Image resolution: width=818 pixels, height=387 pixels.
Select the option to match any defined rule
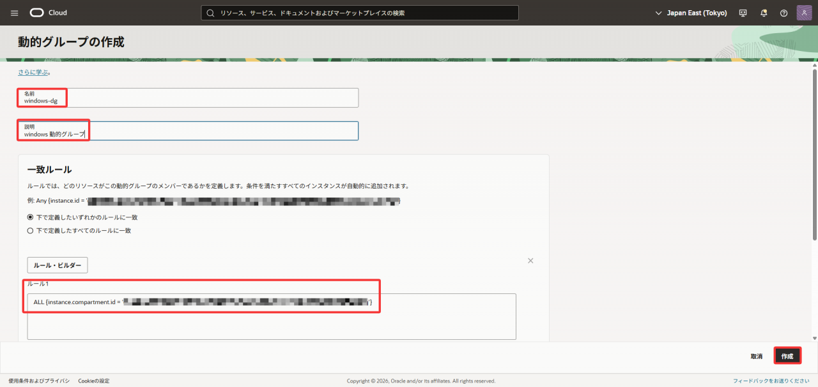click(30, 217)
